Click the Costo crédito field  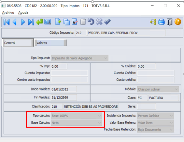tap(156, 80)
